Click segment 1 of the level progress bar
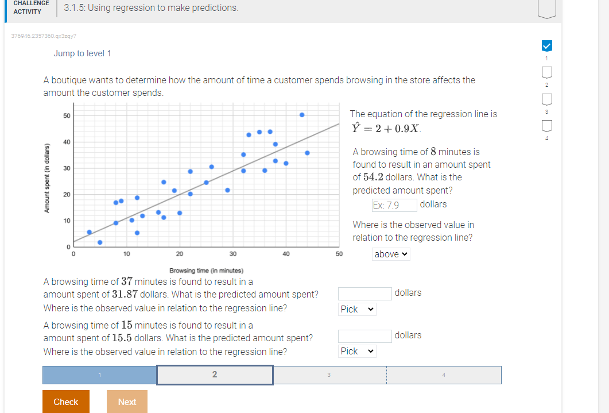Image resolution: width=609 pixels, height=413 pixels. click(x=100, y=375)
